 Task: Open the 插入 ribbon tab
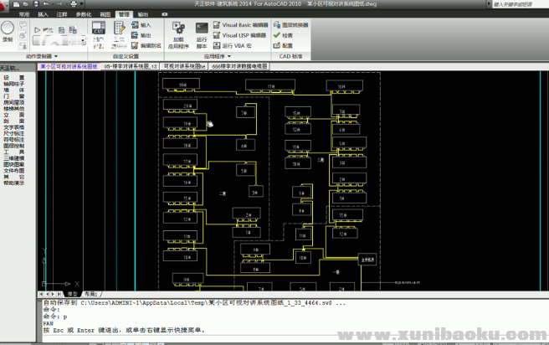(43, 15)
